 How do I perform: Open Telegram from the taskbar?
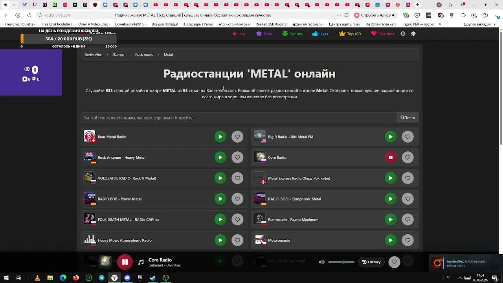pos(101,278)
